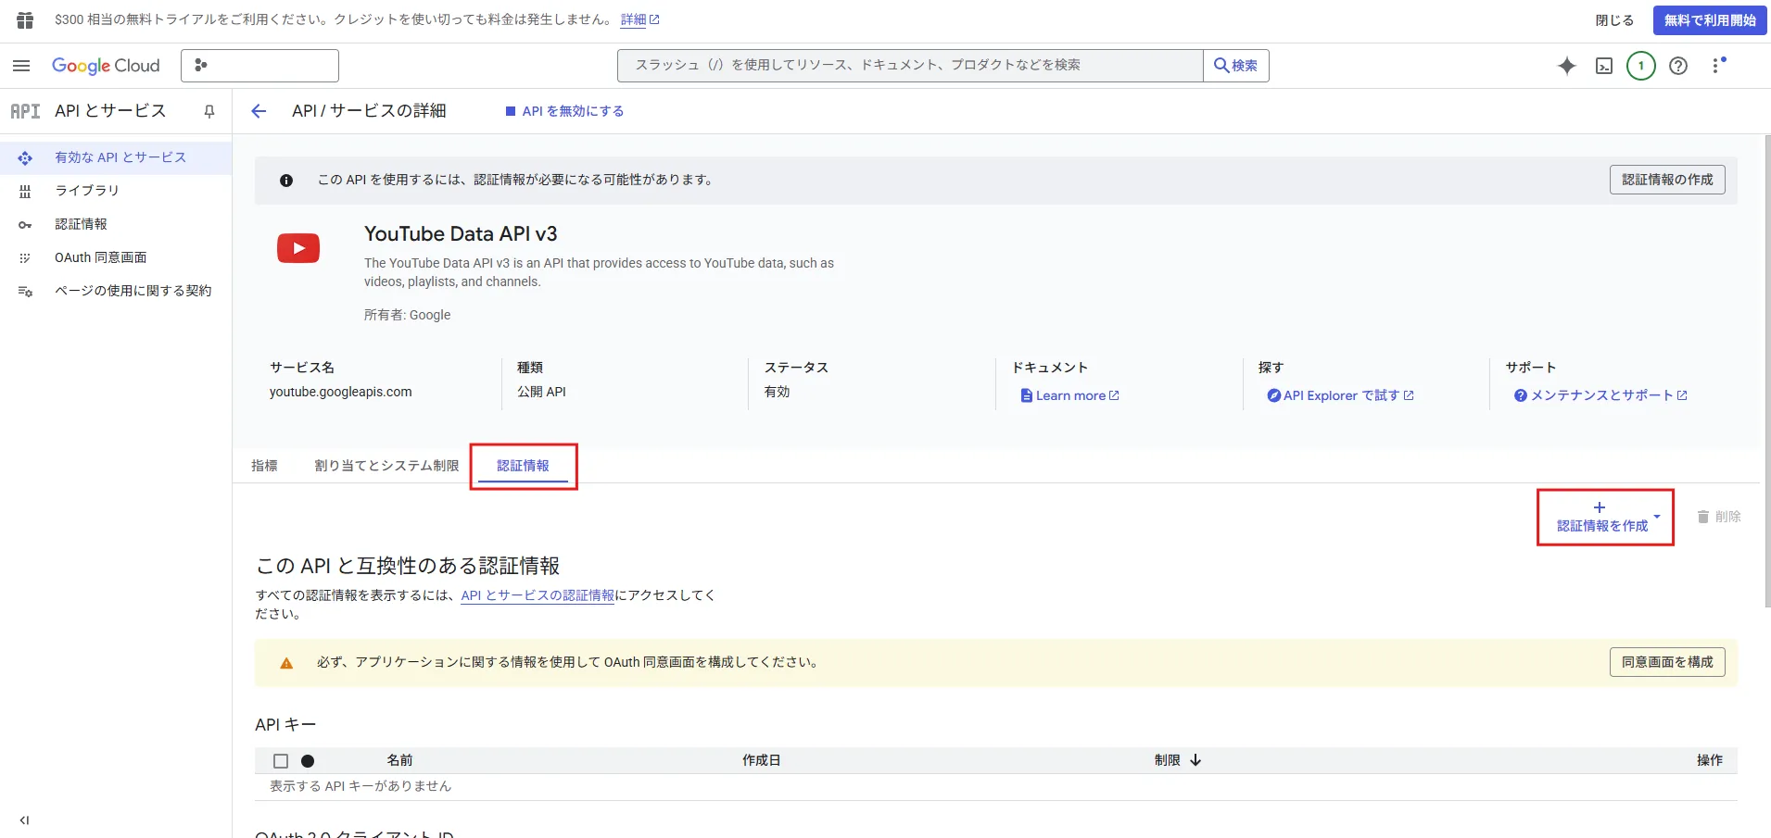Click the library grid icon in sidebar
The image size is (1771, 838).
coord(25,192)
